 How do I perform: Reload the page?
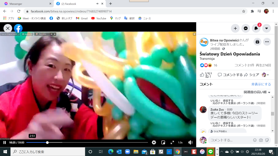coord(19,11)
